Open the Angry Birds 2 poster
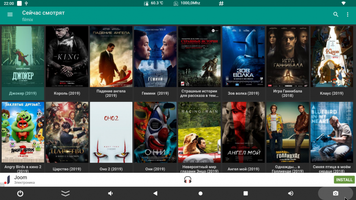Image resolution: width=356 pixels, height=200 pixels. coord(23,132)
